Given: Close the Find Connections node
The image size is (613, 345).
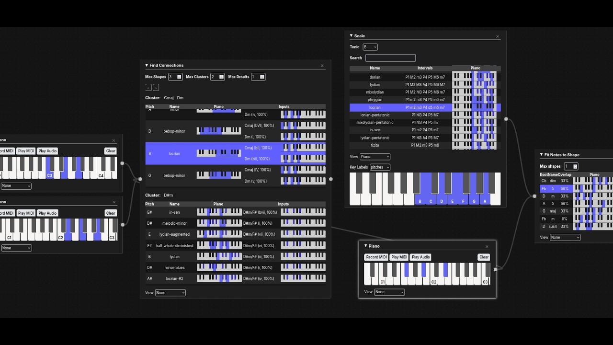Looking at the screenshot, I should coord(322,66).
